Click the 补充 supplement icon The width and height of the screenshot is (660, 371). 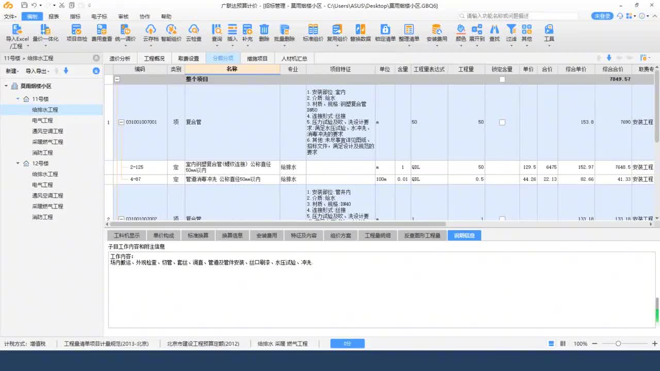(x=247, y=29)
